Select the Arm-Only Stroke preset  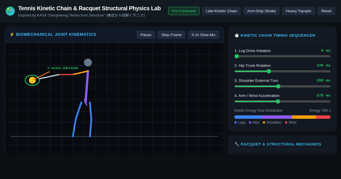coord(261,11)
